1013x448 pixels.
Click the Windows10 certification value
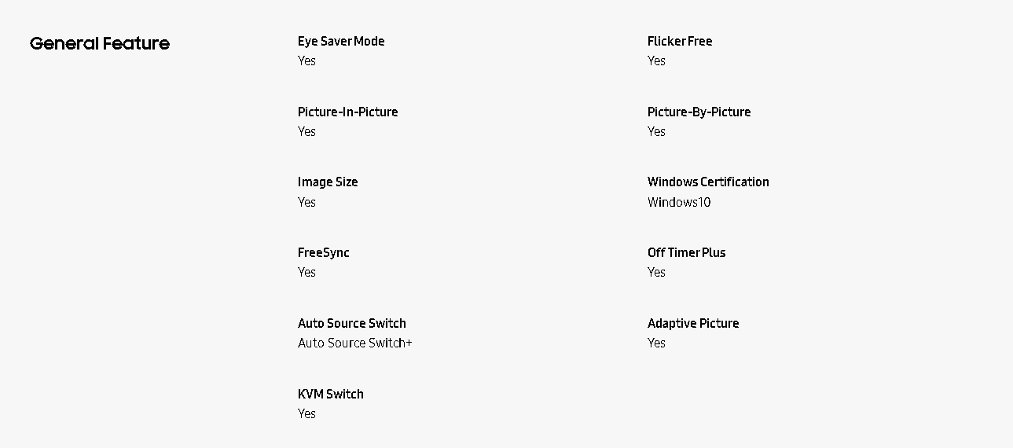(679, 202)
